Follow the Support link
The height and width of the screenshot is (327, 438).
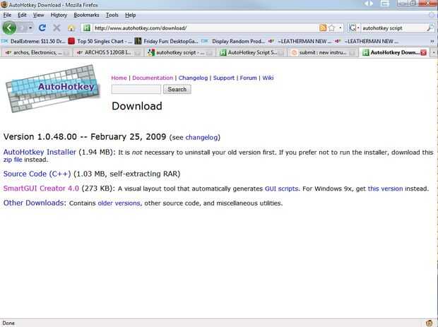224,78
